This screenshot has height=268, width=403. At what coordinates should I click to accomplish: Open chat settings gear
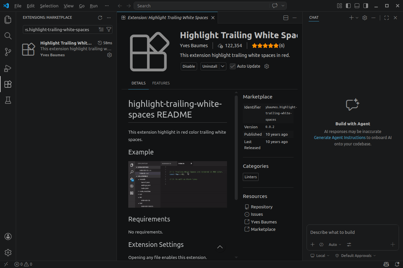[365, 18]
